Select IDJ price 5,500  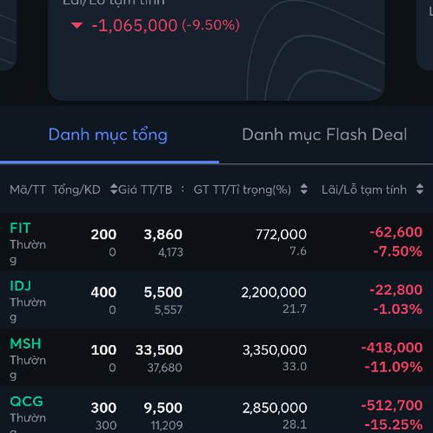[163, 292]
